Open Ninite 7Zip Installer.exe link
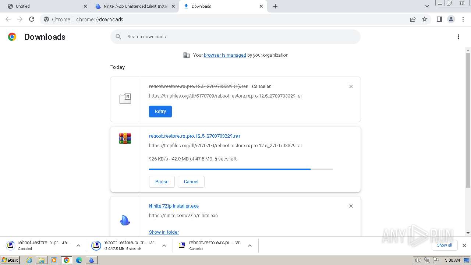Screen dimensions: 471x265 (x=174, y=206)
